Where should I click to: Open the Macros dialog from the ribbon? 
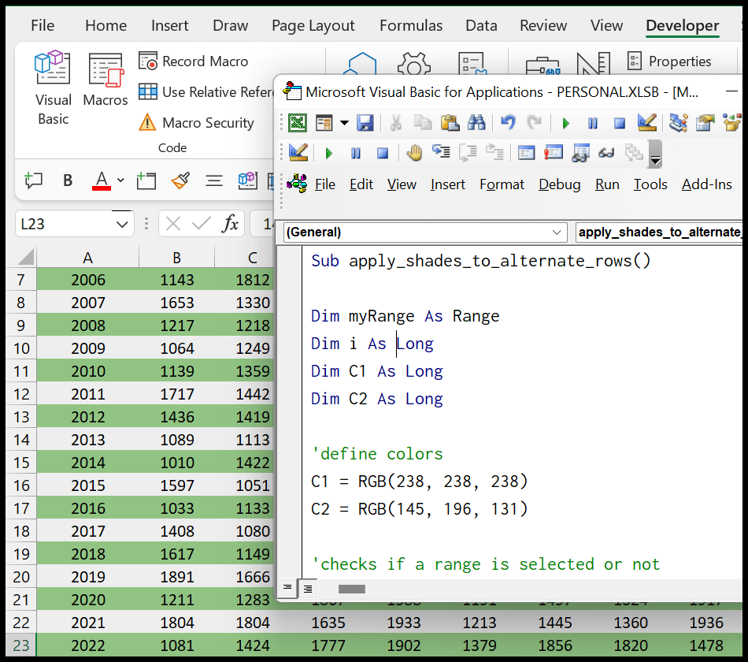pyautogui.click(x=106, y=80)
